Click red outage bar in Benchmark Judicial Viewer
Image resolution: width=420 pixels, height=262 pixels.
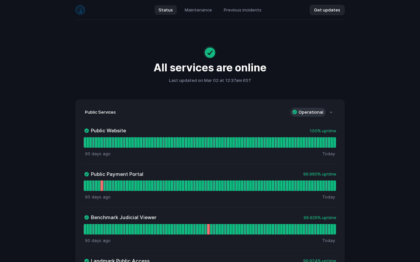[208, 229]
